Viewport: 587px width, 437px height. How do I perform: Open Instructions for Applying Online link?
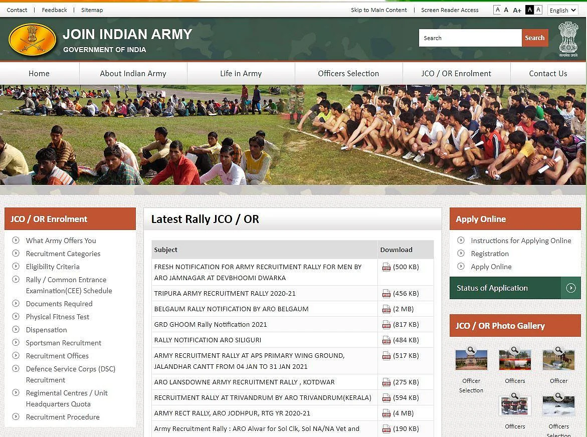click(521, 241)
